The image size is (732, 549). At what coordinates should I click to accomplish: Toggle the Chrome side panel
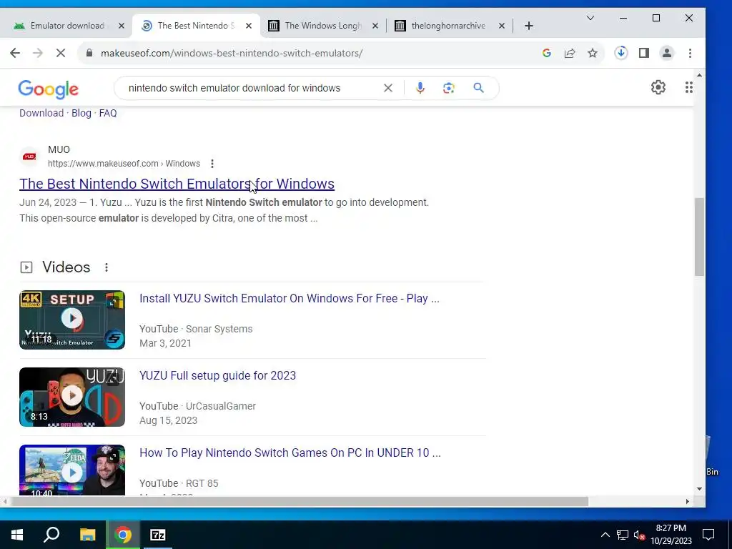(x=644, y=53)
